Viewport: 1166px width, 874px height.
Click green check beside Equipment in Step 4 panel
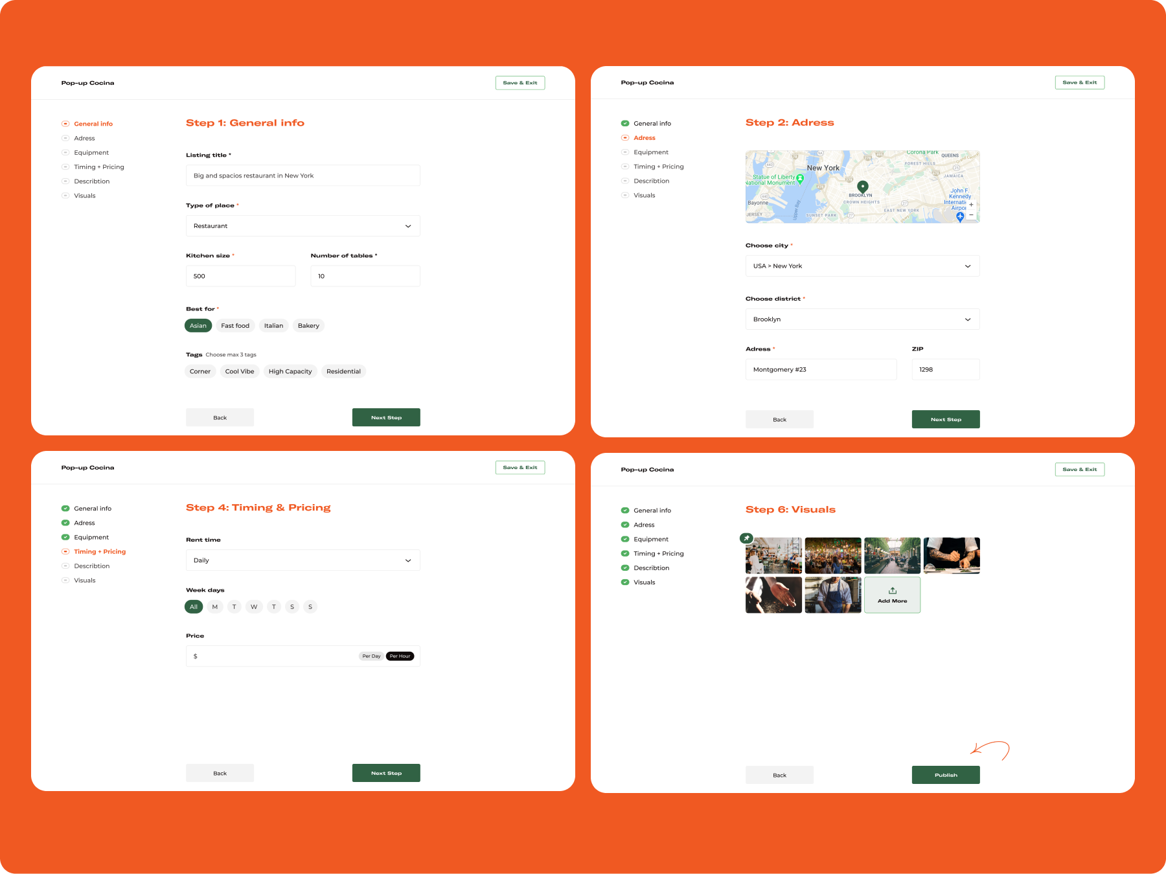pos(65,537)
